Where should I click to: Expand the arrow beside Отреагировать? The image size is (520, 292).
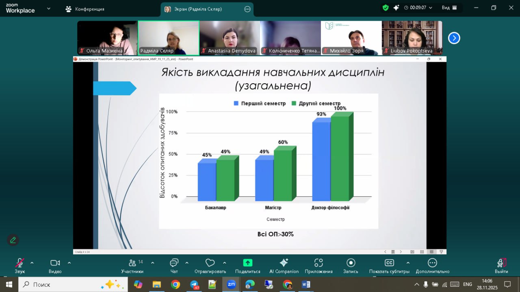[x=225, y=263]
